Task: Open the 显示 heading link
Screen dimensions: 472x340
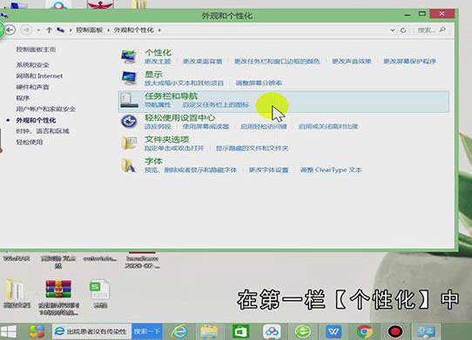Action: coord(153,74)
